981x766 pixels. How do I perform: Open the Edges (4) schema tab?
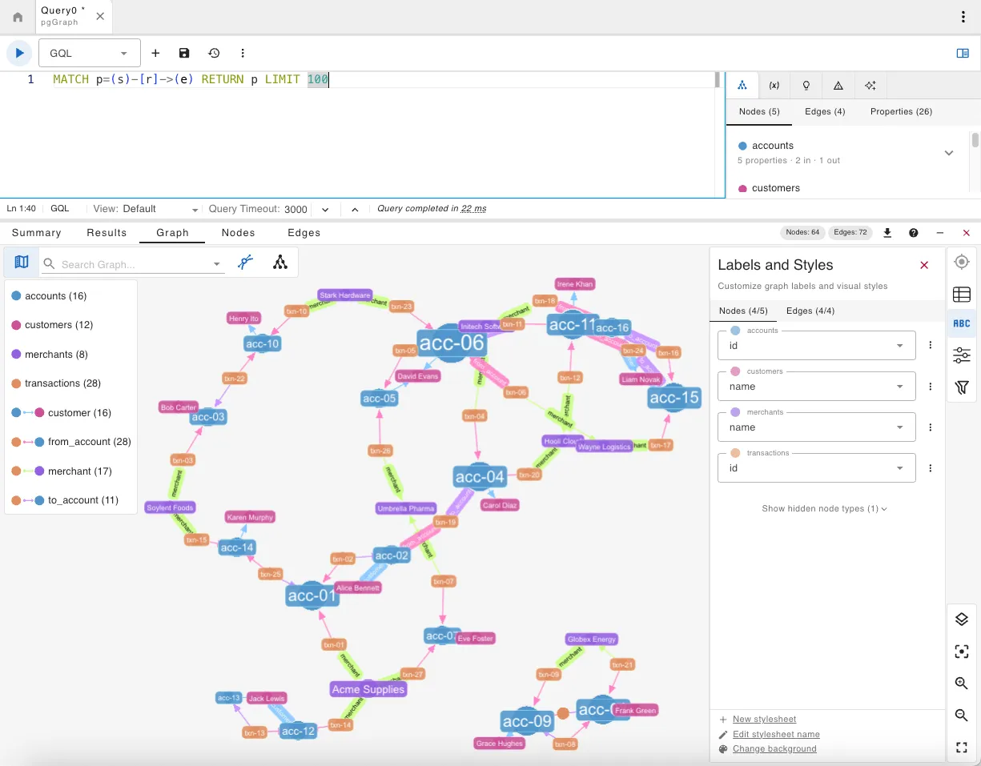(825, 112)
